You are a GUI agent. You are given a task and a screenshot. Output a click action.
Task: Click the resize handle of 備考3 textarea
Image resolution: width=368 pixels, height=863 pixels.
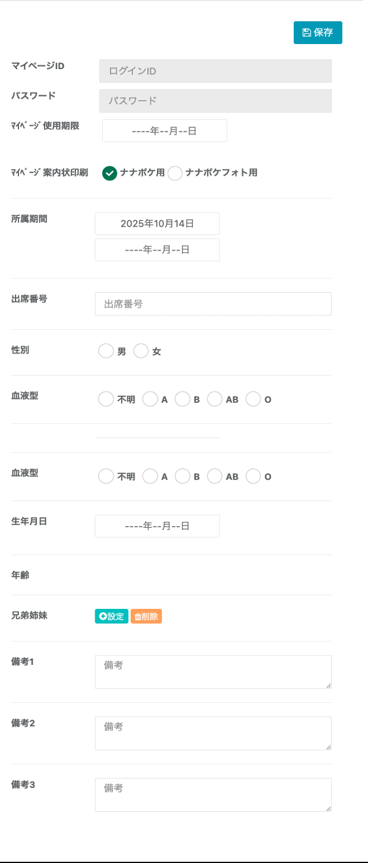(x=328, y=808)
